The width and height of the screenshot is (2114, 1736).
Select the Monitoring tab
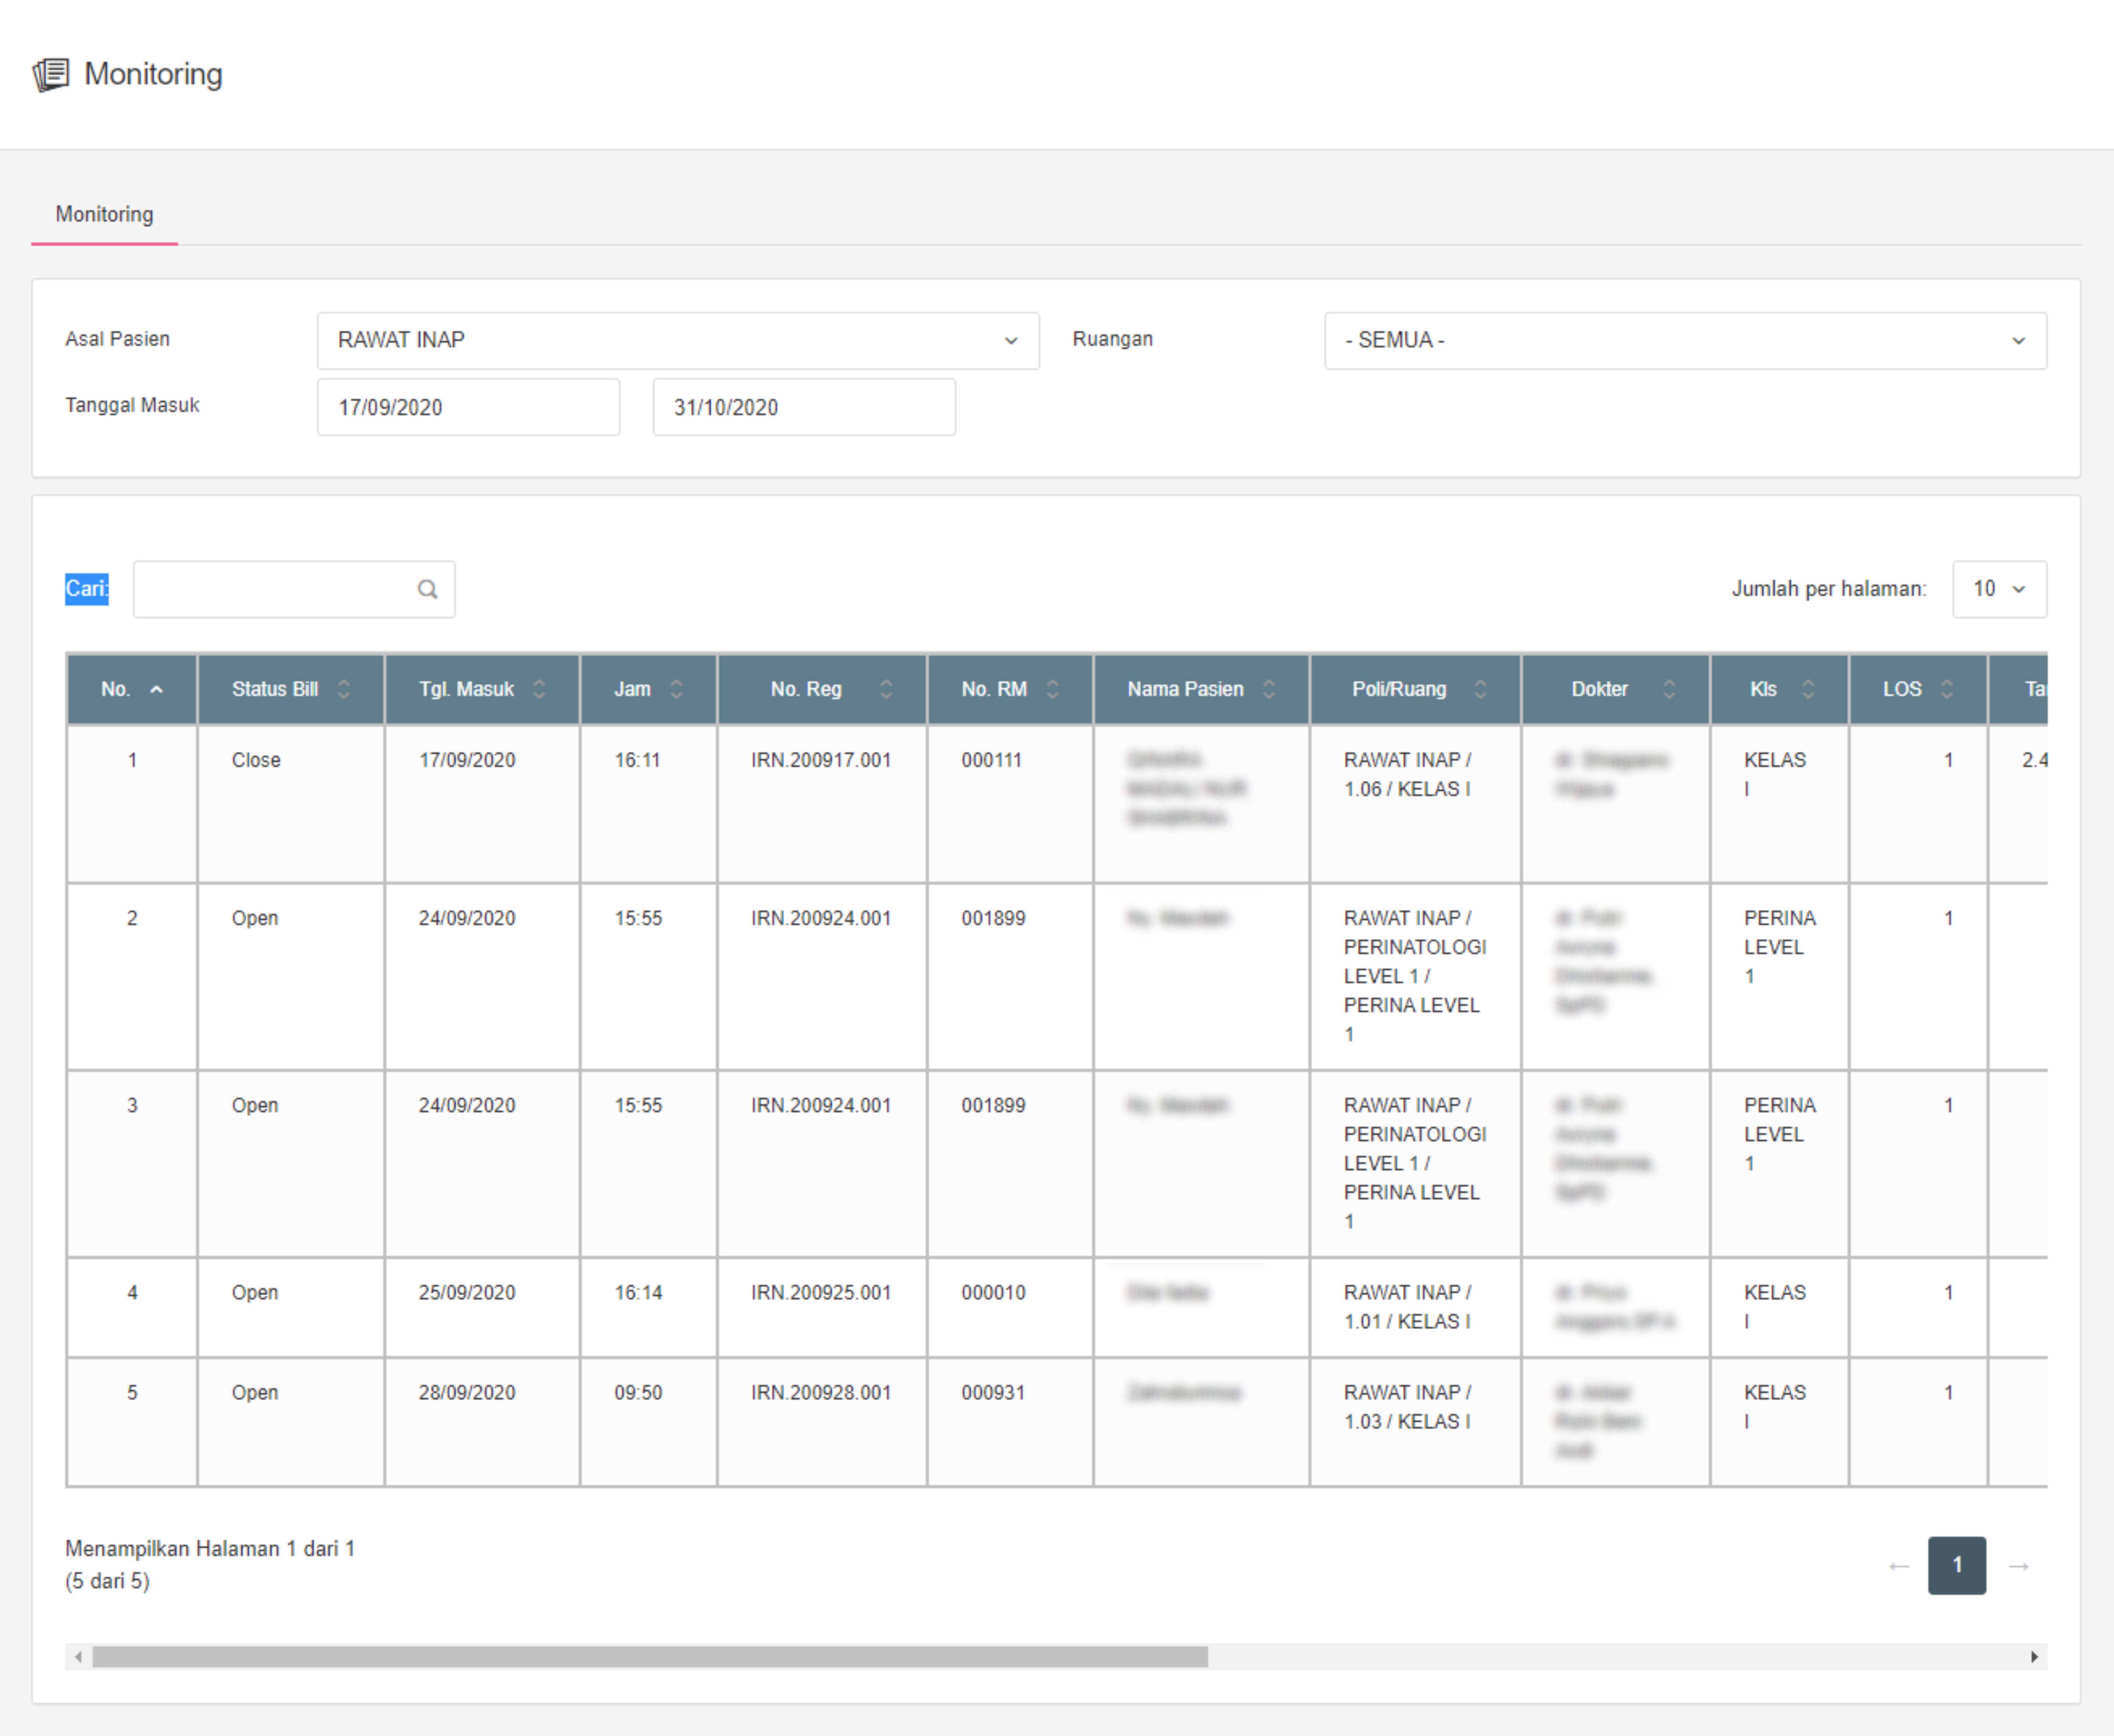104,214
